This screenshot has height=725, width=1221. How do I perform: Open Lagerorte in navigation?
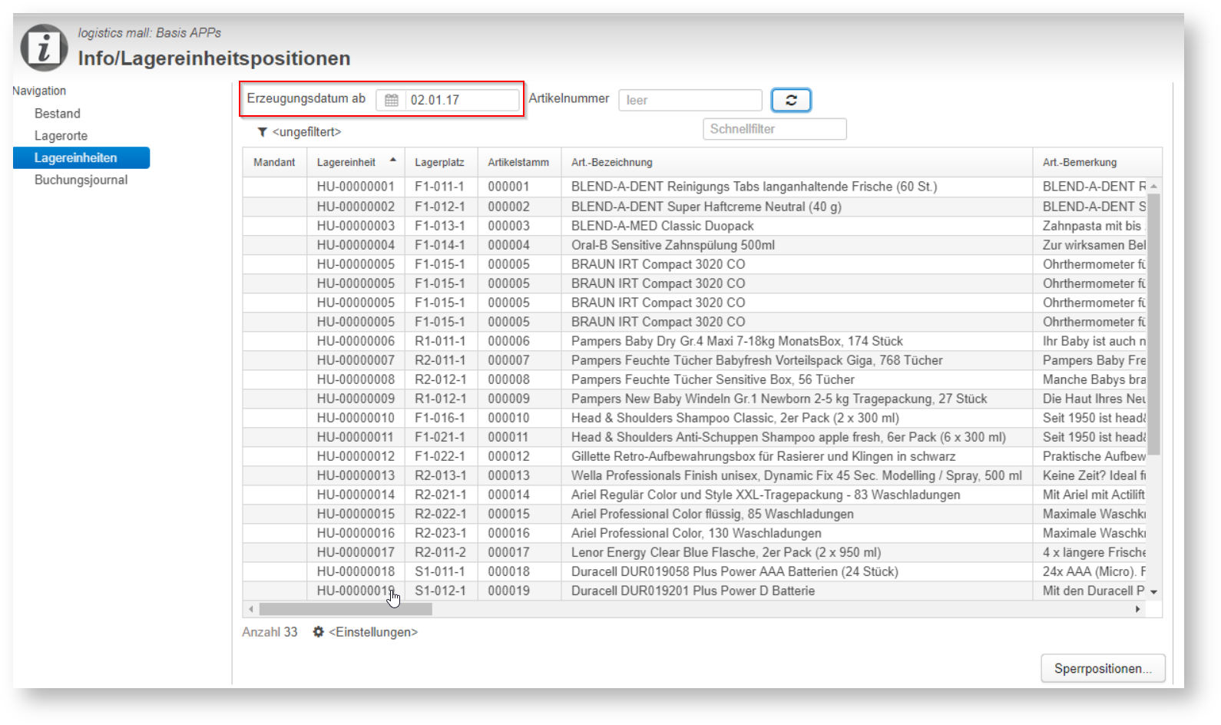click(61, 136)
